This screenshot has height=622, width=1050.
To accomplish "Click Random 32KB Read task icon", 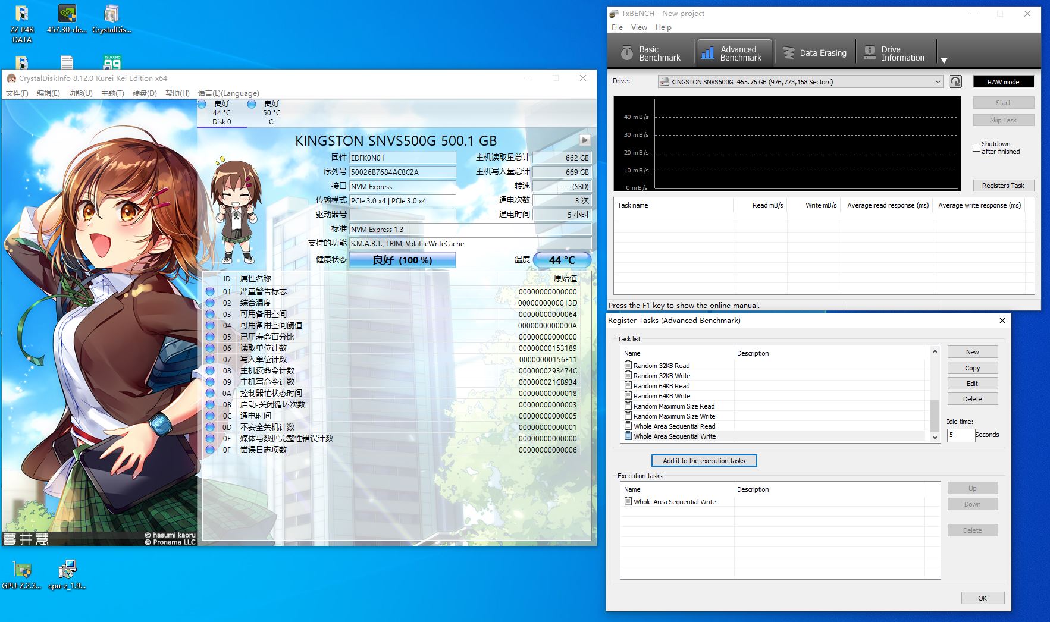I will click(x=628, y=365).
